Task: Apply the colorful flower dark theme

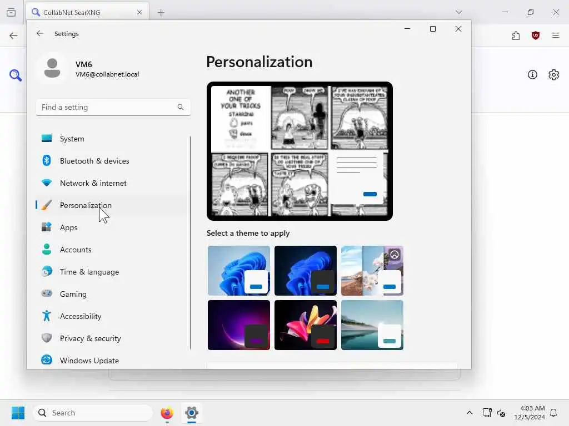Action: [306, 325]
